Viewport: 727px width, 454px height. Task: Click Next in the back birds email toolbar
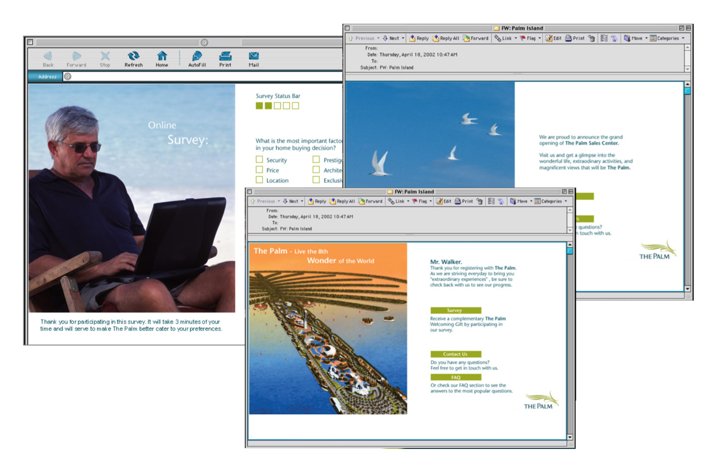pyautogui.click(x=391, y=38)
